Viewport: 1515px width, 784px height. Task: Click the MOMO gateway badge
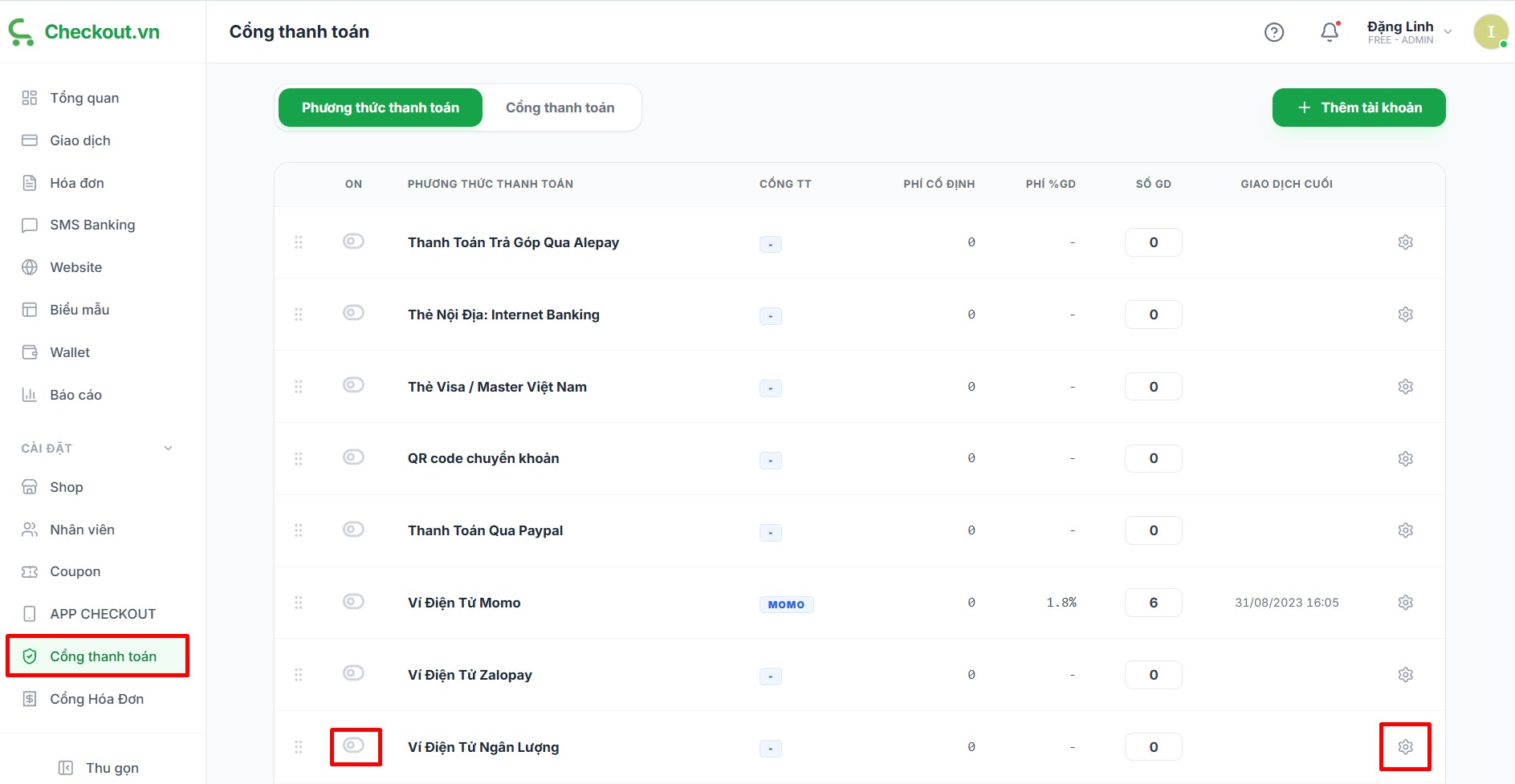[786, 604]
